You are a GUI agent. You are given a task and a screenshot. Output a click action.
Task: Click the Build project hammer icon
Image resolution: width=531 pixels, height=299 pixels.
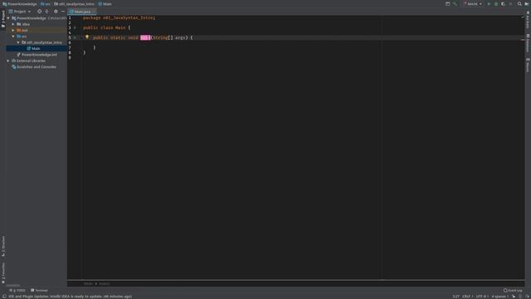tap(455, 3)
